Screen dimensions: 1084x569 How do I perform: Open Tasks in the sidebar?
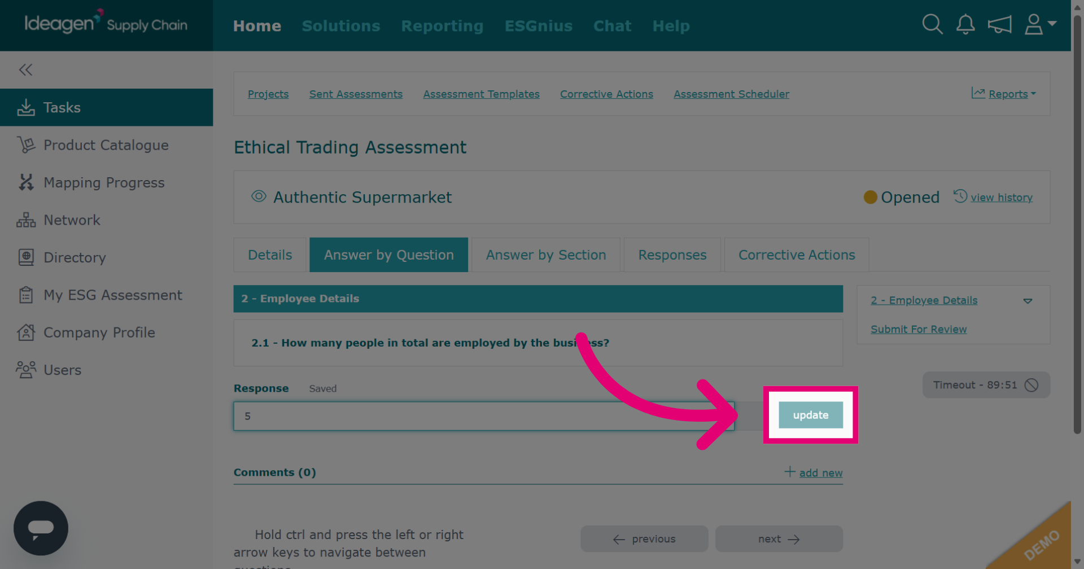pos(106,107)
